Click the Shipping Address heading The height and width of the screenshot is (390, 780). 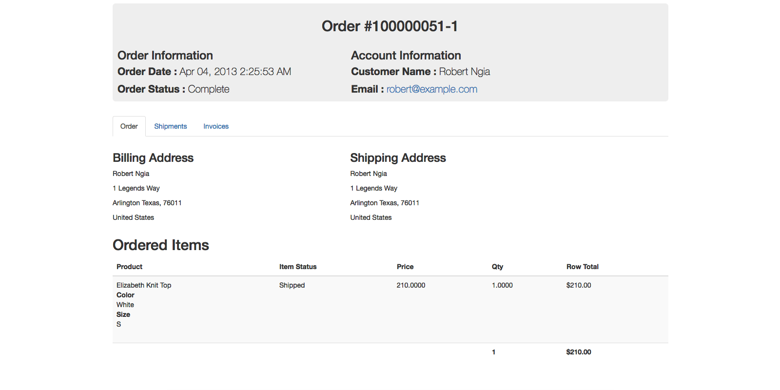tap(398, 158)
